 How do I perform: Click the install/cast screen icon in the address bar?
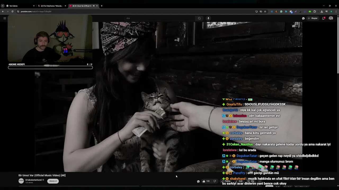(x=256, y=11)
